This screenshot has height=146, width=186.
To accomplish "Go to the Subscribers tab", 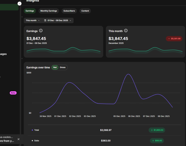I will pos(69,11).
